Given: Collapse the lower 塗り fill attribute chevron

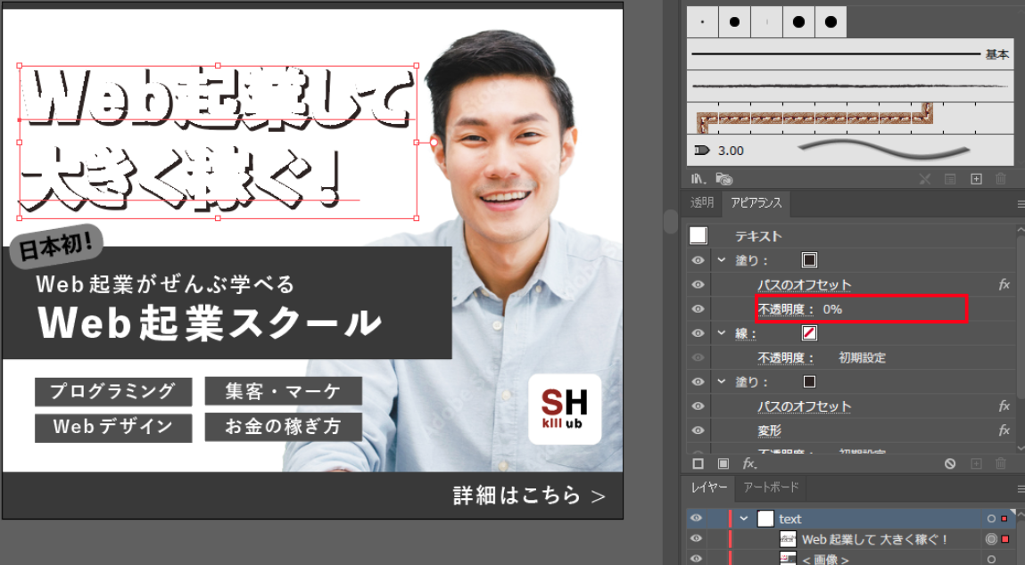Looking at the screenshot, I should [722, 381].
